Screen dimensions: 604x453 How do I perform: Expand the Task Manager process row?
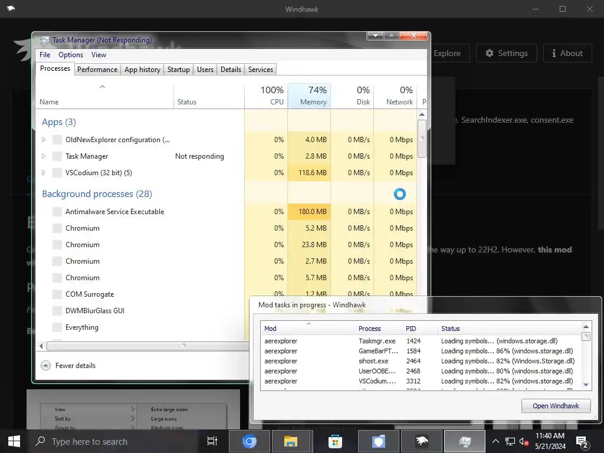pyautogui.click(x=44, y=156)
